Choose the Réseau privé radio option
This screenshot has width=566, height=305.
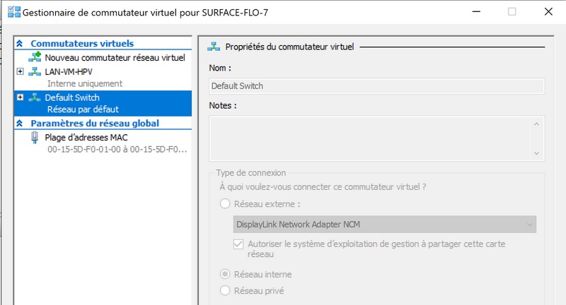point(225,290)
